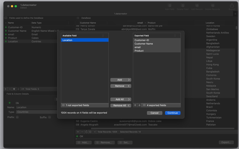Click the minus icon to delete a record
The width and height of the screenshot is (239, 149).
click(x=82, y=132)
